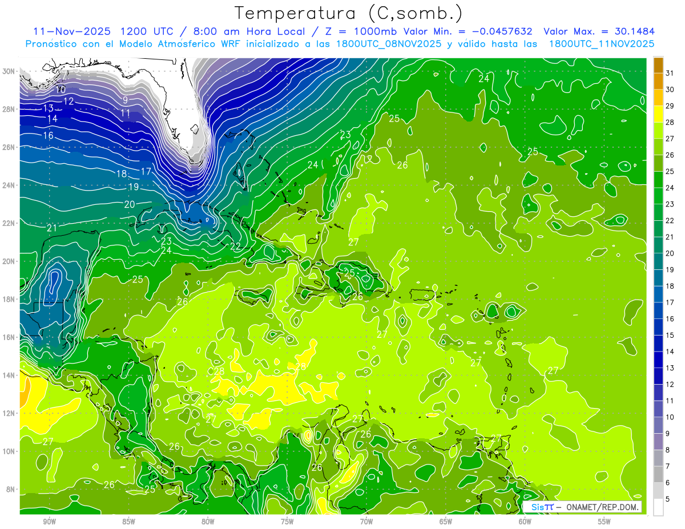Click the dark blue swatch between 13 and 14
This screenshot has width=685, height=529.
(x=658, y=360)
